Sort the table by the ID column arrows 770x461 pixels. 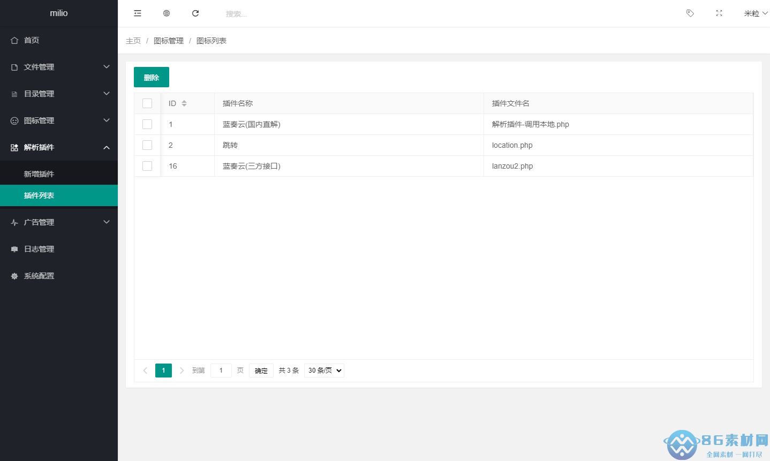pos(184,103)
